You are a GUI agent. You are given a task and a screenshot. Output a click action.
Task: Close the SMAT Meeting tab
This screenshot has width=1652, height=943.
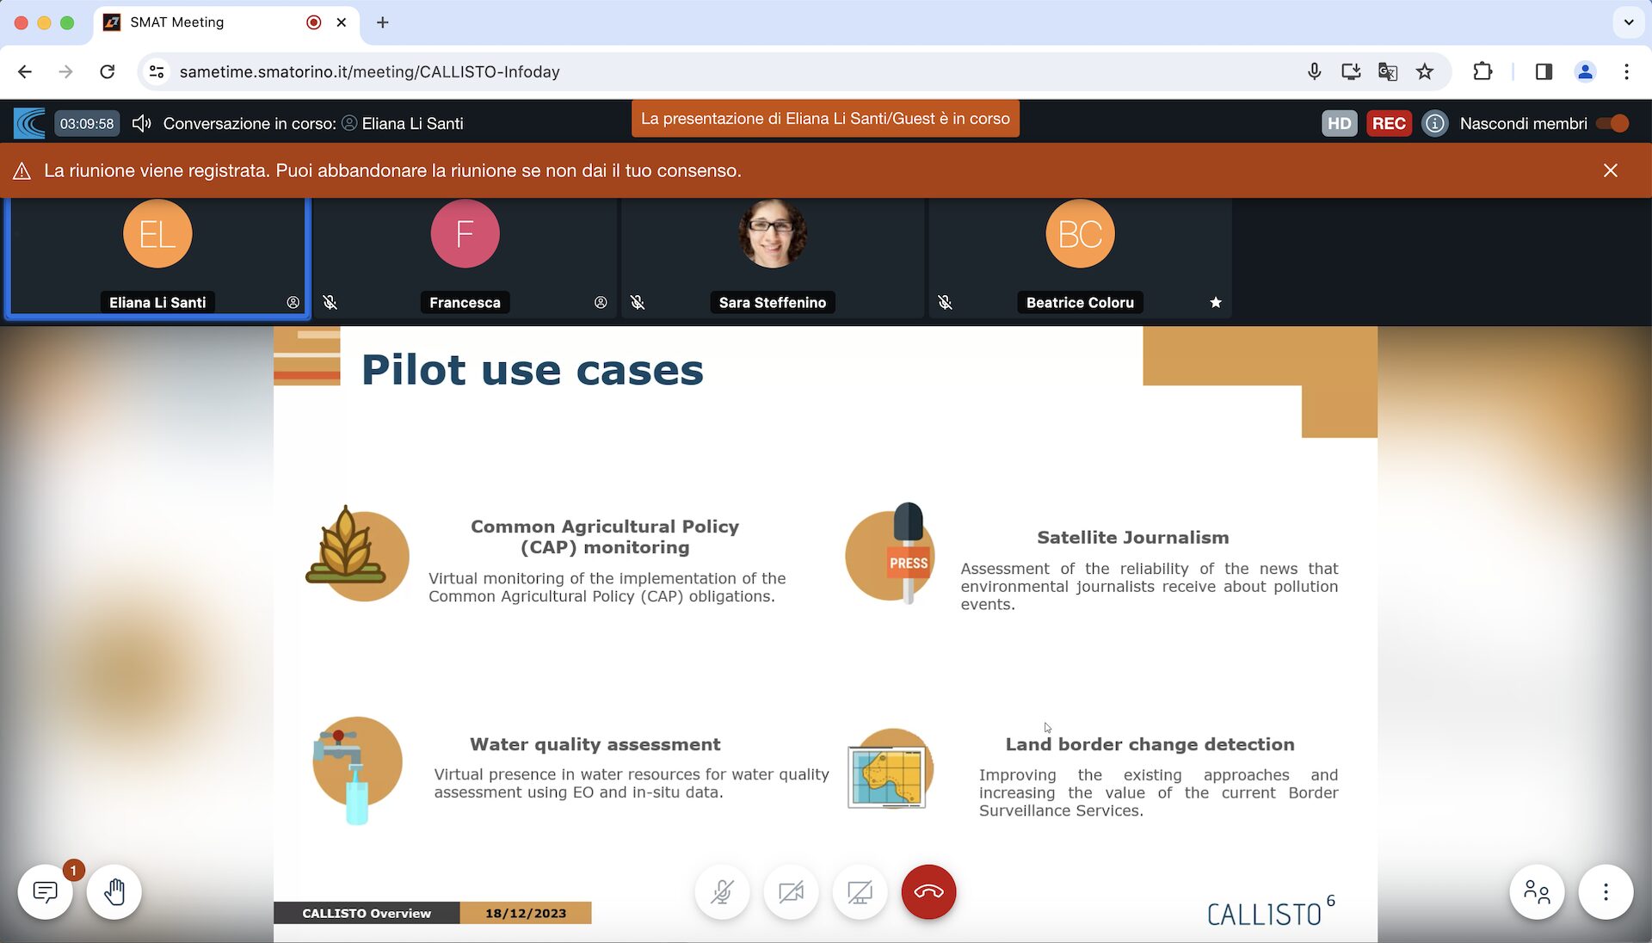[x=342, y=22]
